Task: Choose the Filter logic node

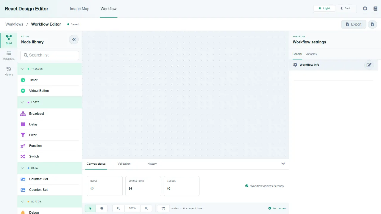Action: (x=50, y=135)
